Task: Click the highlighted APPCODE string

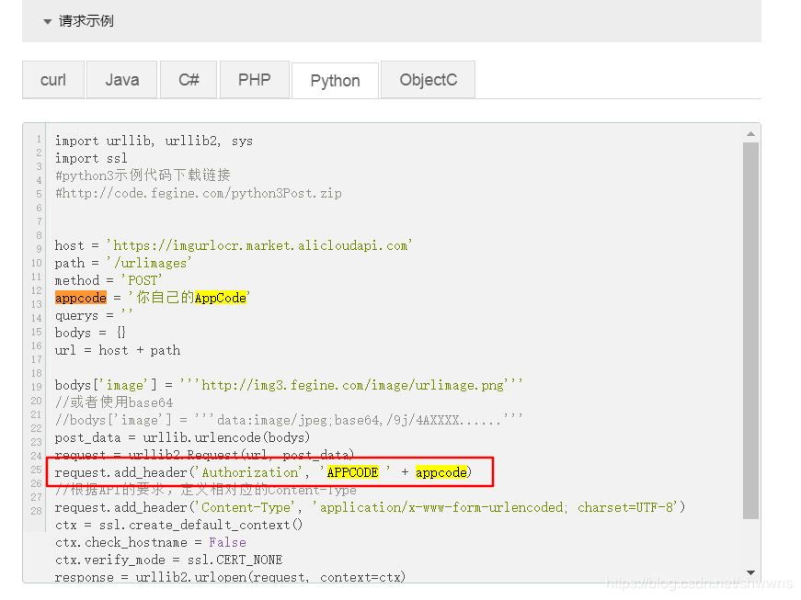Action: click(x=352, y=472)
